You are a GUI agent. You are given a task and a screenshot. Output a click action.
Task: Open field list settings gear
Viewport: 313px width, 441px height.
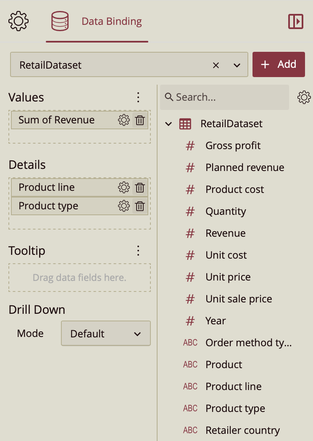pos(304,98)
